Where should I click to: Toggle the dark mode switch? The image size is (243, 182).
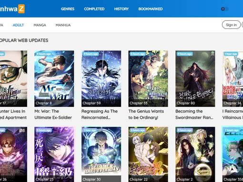click(225, 9)
